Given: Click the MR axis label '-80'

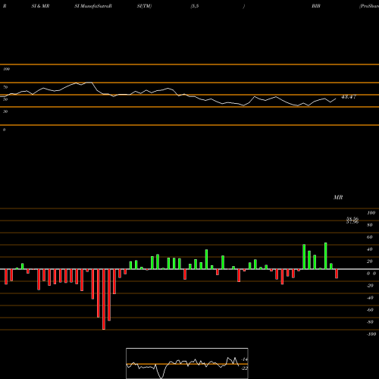Looking at the screenshot, I should [370, 322].
